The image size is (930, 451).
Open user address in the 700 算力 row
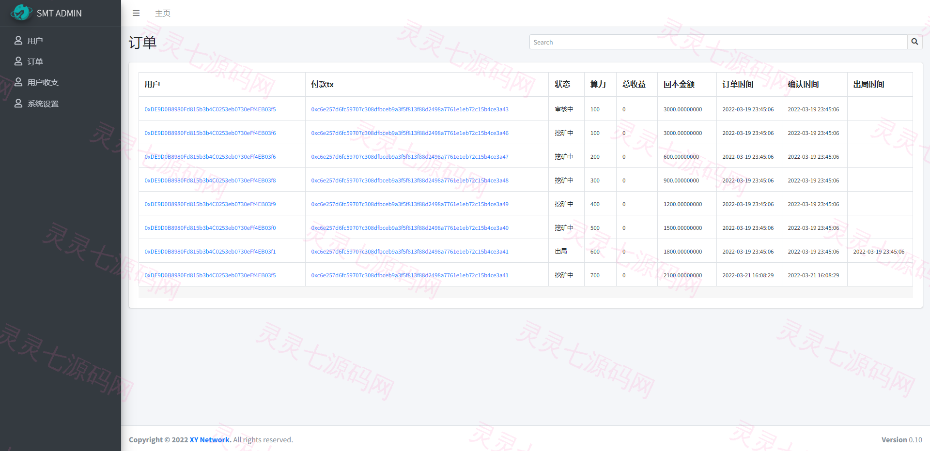click(x=210, y=275)
